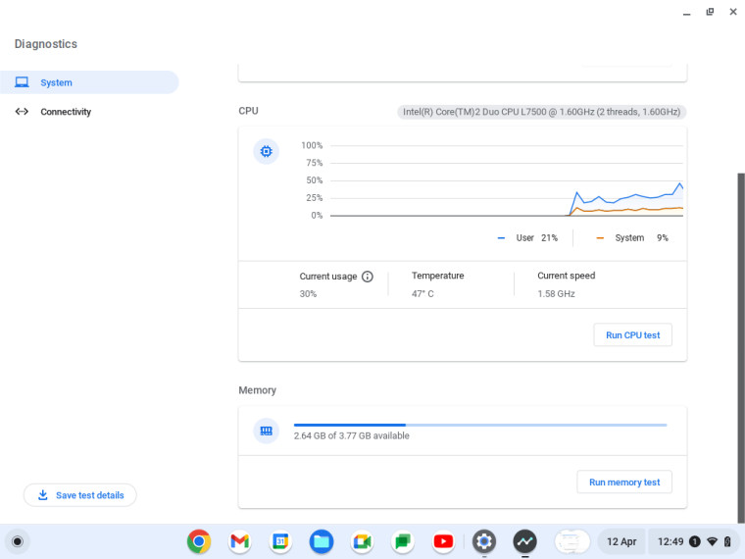Click the vertical scrollbar
The width and height of the screenshot is (745, 559).
[741, 348]
